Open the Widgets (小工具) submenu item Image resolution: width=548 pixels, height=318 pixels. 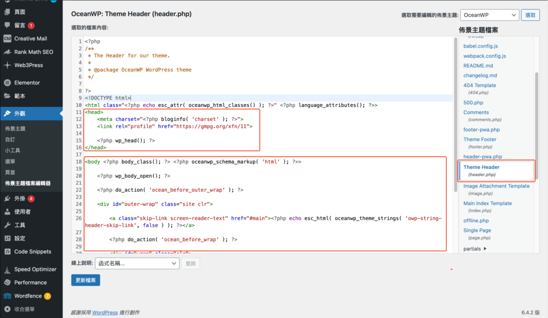point(13,150)
